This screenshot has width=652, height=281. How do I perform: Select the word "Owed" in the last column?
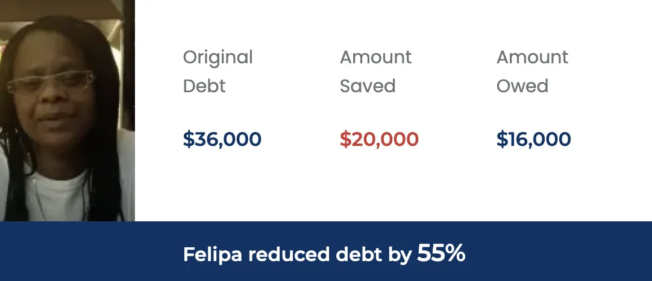pyautogui.click(x=522, y=86)
